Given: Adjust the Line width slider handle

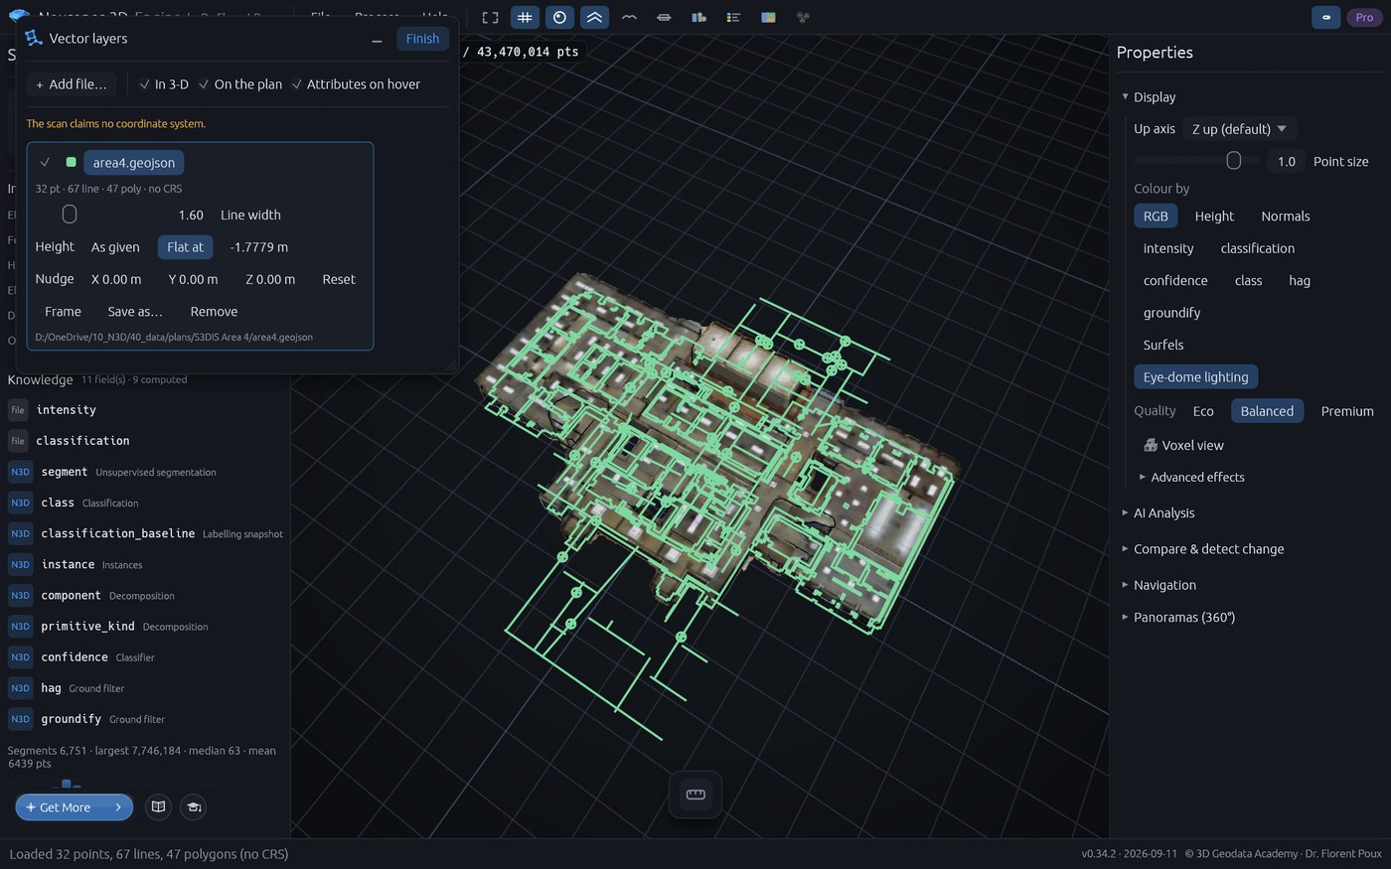Looking at the screenshot, I should click(x=70, y=215).
